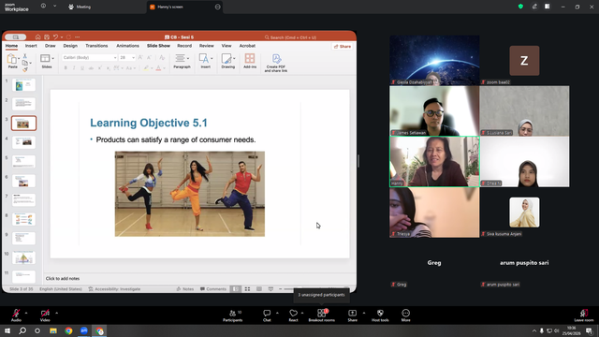599x337 pixels.
Task: Click the PowerPoint search field
Action: 290,37
